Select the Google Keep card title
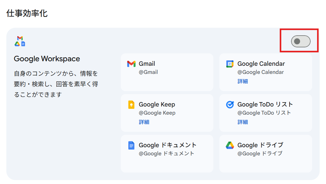326x184 pixels. [x=157, y=104]
